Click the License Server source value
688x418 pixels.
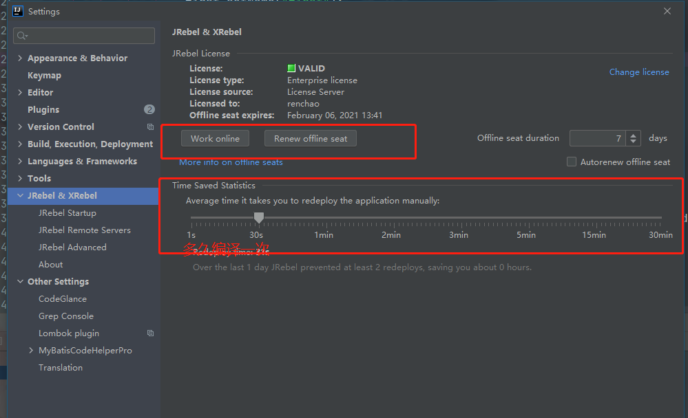(x=316, y=92)
